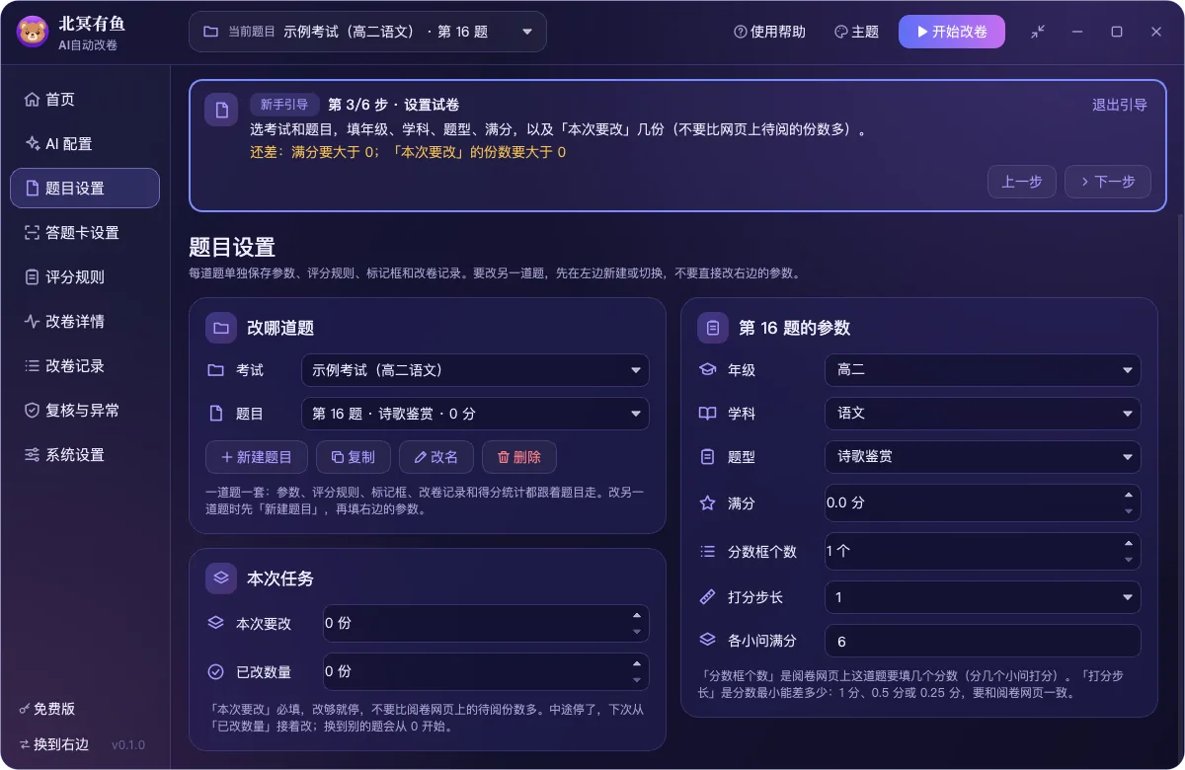
Task: Click the 满分 score field
Action: tap(983, 502)
